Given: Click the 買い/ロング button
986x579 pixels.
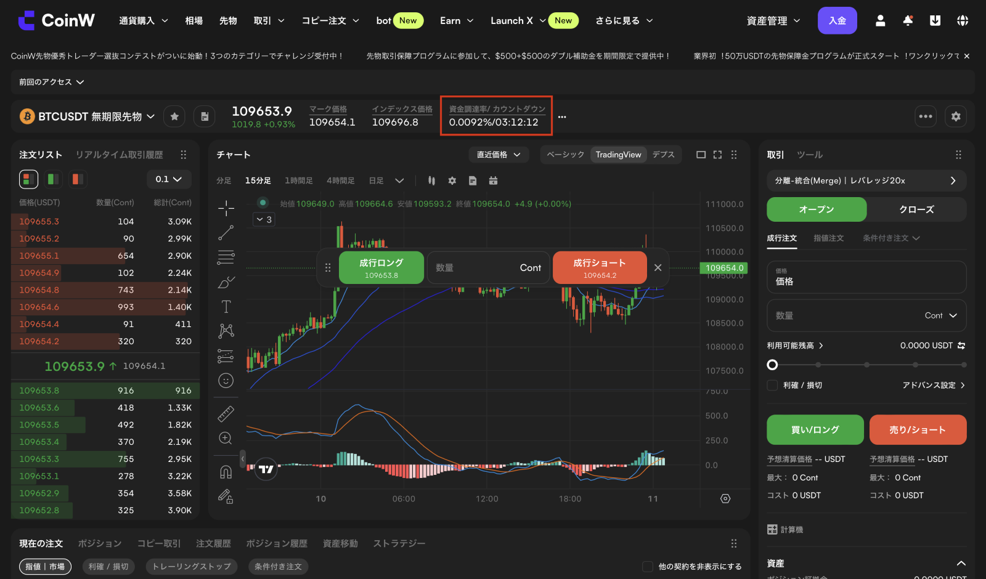Looking at the screenshot, I should (815, 430).
